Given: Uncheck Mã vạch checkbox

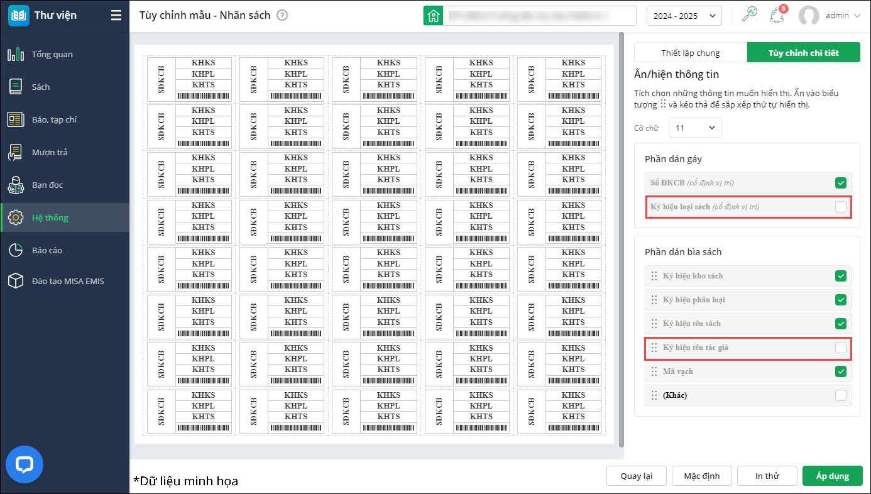Looking at the screenshot, I should (x=841, y=371).
